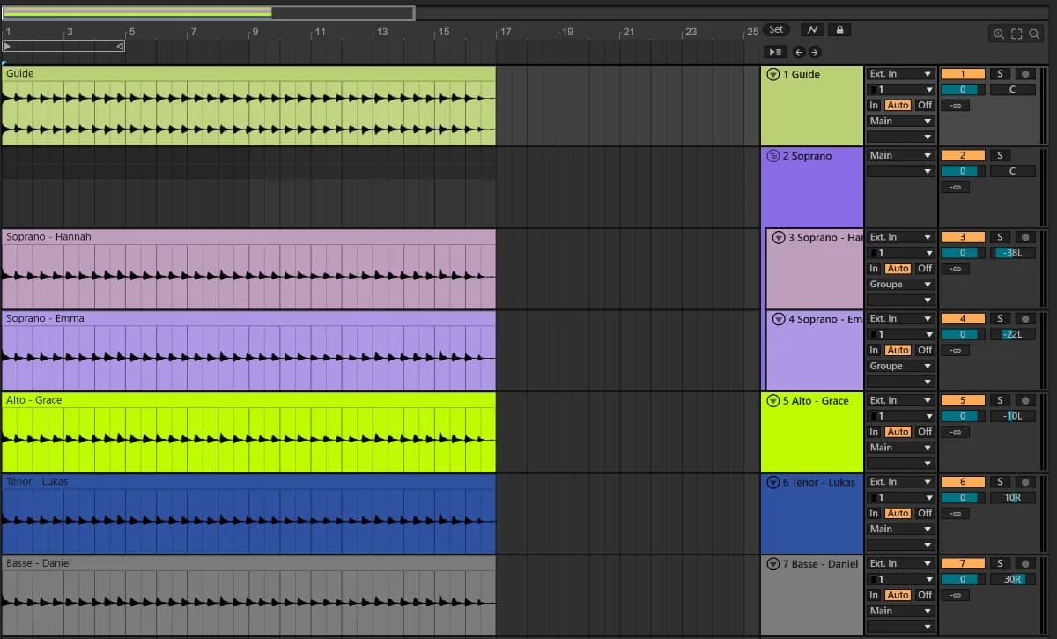Open Ext. In input dropdown on Guide track
The width and height of the screenshot is (1057, 639).
click(x=900, y=74)
